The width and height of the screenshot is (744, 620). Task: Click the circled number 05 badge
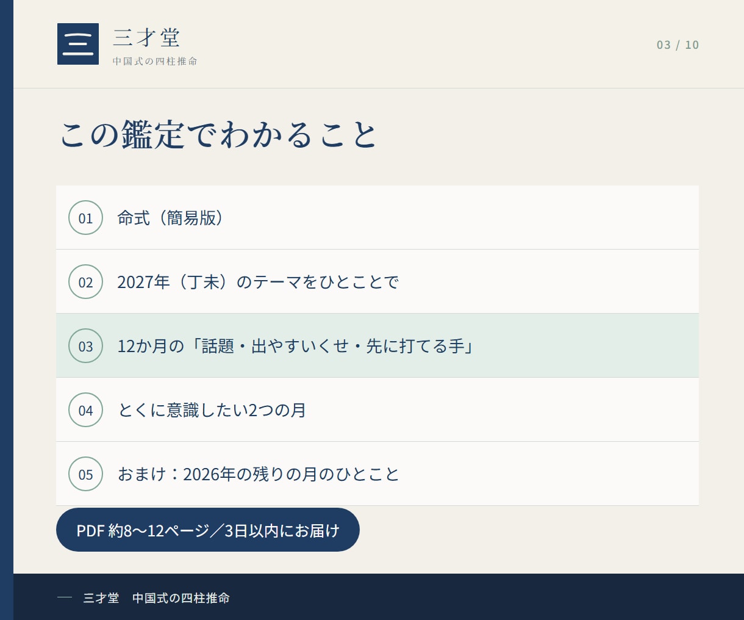(x=85, y=474)
